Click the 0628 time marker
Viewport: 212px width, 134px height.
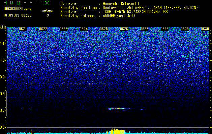[x=164, y=29]
